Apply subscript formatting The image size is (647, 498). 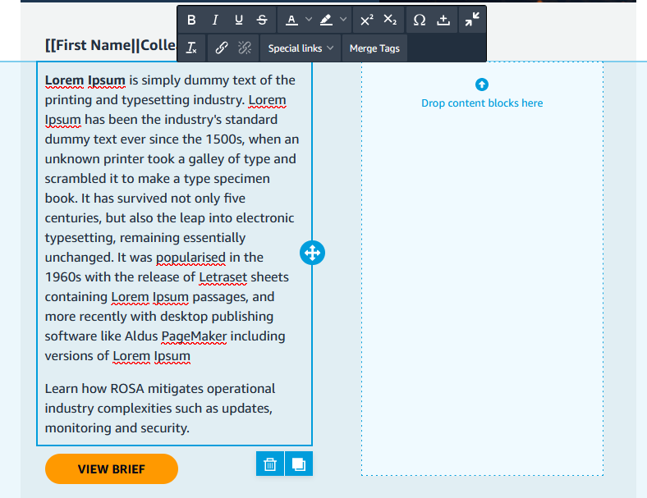pyautogui.click(x=390, y=20)
